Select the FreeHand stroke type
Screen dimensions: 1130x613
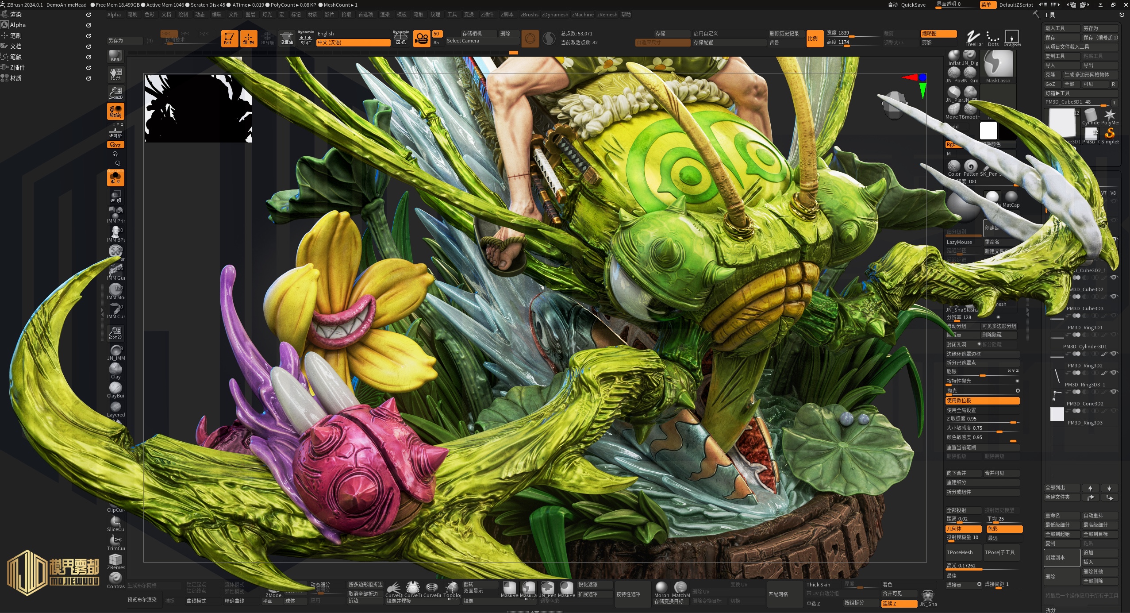coord(973,38)
